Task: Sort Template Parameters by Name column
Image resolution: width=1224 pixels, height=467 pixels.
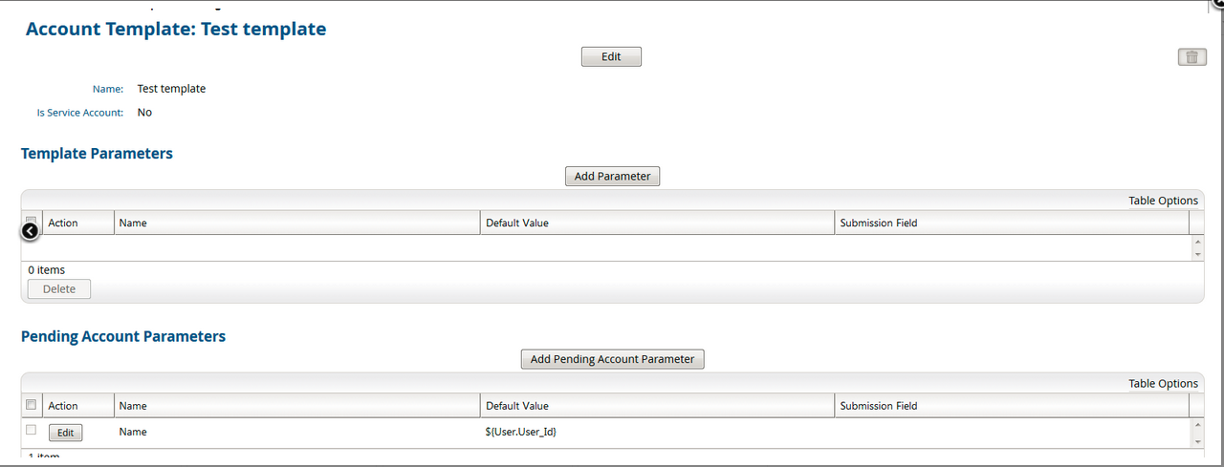Action: click(x=133, y=223)
